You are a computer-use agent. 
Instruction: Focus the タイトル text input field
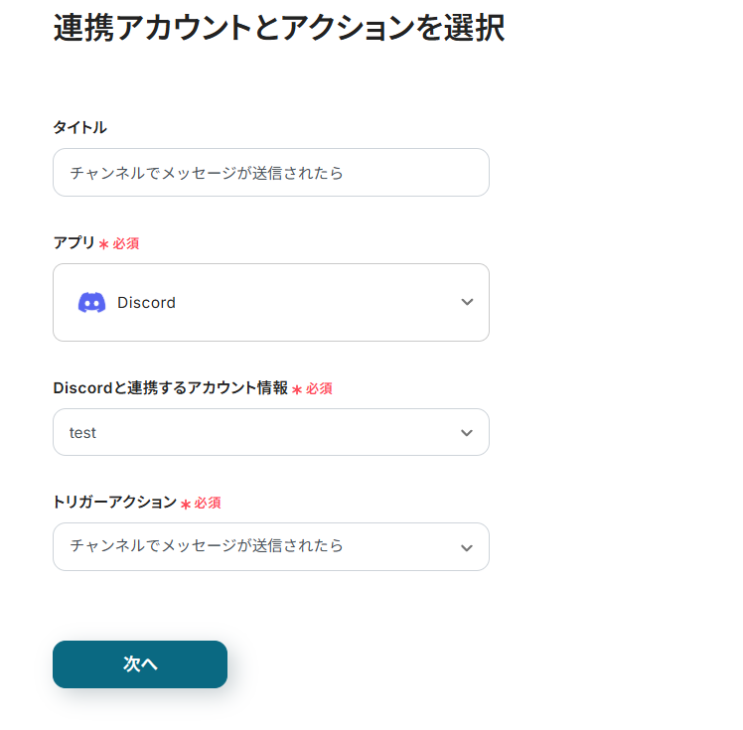point(270,173)
